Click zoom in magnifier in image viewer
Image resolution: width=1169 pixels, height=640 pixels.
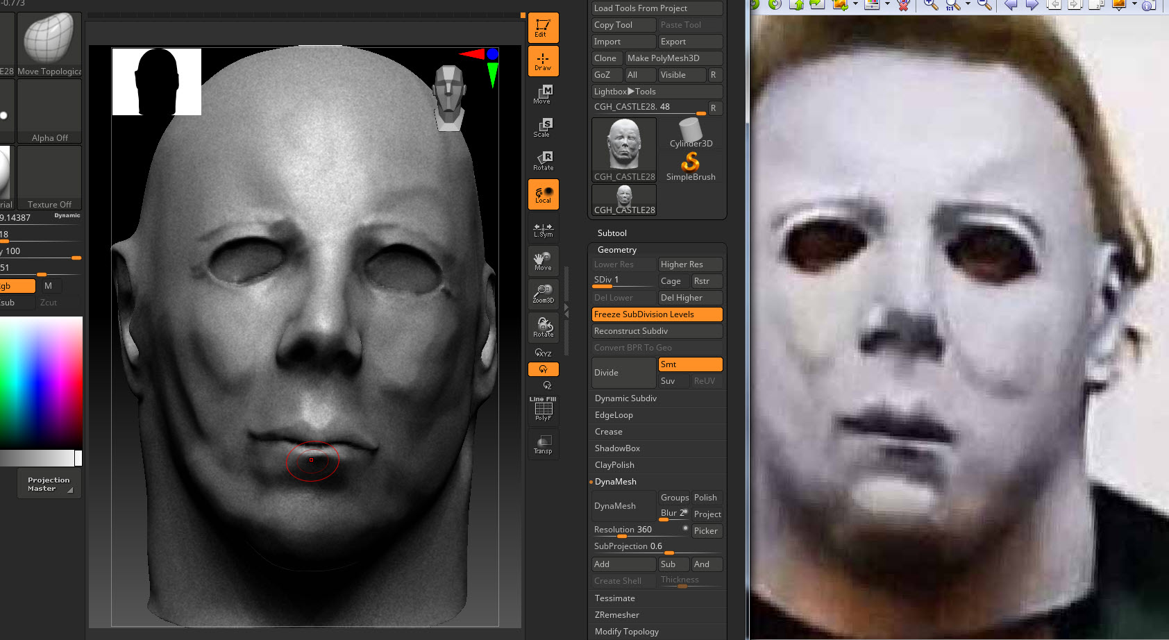click(x=930, y=5)
